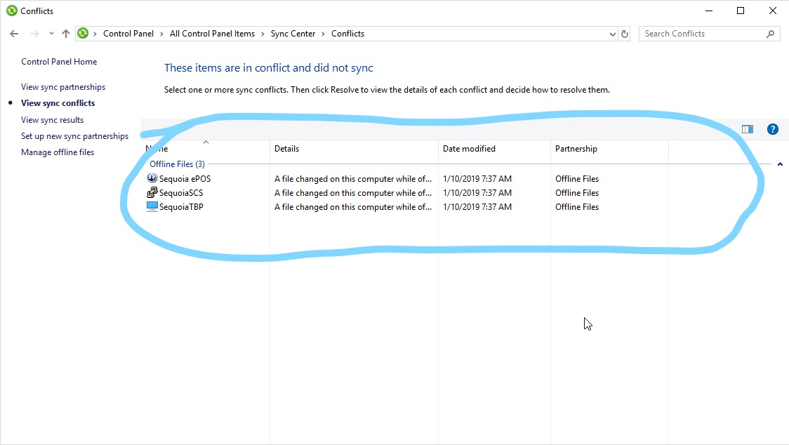Go up one level with Up arrow
Image resolution: width=789 pixels, height=445 pixels.
(66, 34)
